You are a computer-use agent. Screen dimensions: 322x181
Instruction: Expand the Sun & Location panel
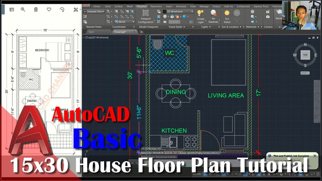pyautogui.click(x=231, y=27)
